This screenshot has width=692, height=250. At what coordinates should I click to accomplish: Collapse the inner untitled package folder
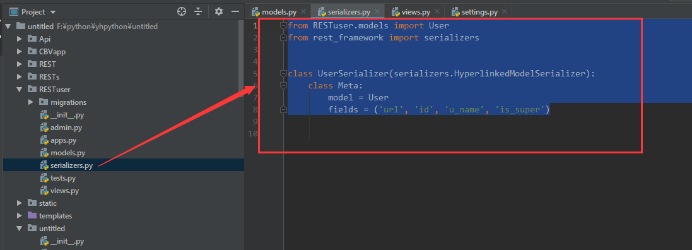19,229
